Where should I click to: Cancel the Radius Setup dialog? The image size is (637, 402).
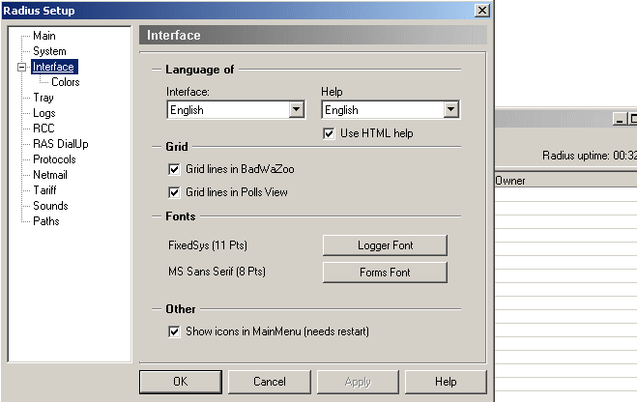[270, 382]
